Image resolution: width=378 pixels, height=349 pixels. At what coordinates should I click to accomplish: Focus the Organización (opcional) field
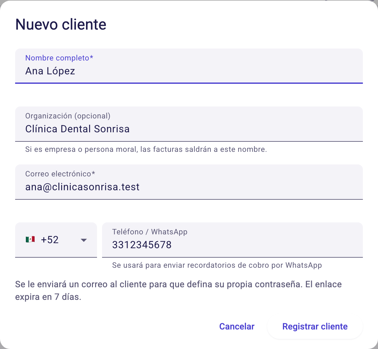189,124
